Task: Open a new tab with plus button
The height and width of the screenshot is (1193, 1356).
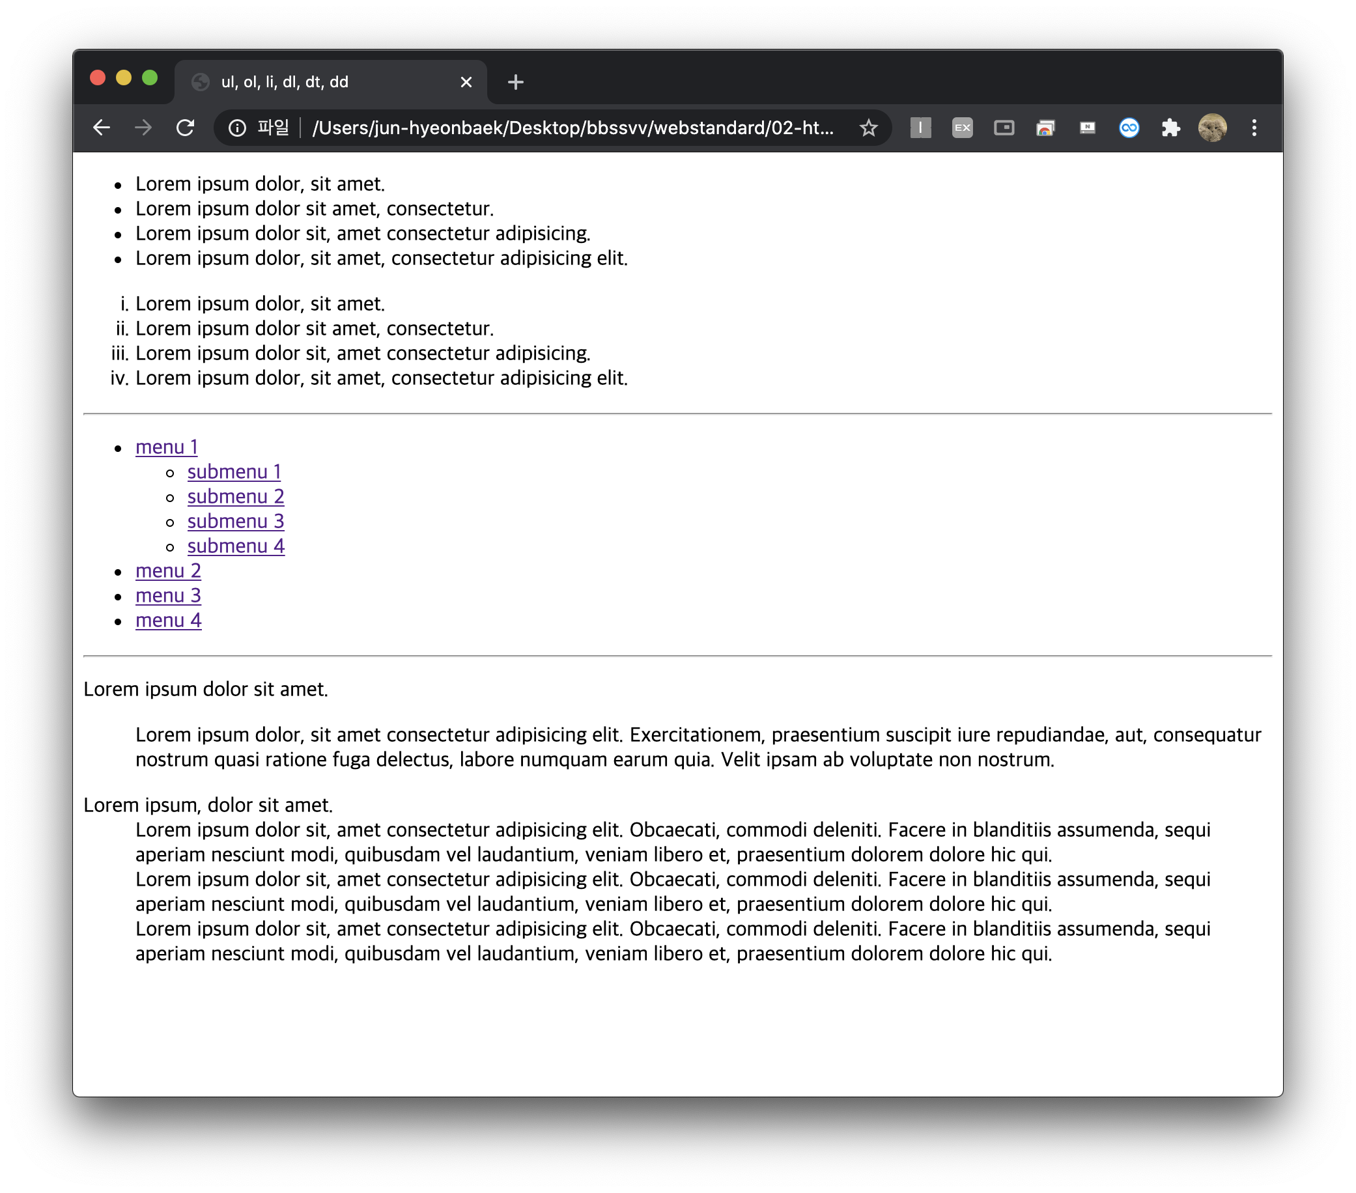Action: (x=515, y=82)
